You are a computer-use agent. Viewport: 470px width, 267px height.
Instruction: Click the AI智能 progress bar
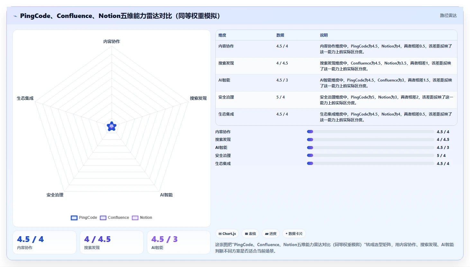click(x=370, y=148)
